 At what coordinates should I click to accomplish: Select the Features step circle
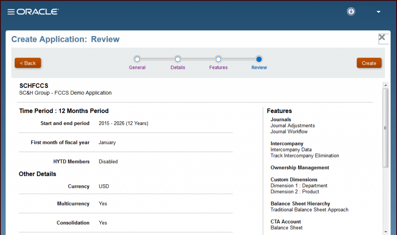point(218,60)
